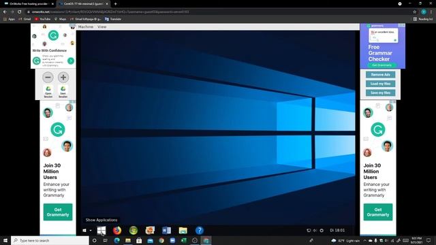
Task: Click the Load my files button
Action: pos(380,84)
